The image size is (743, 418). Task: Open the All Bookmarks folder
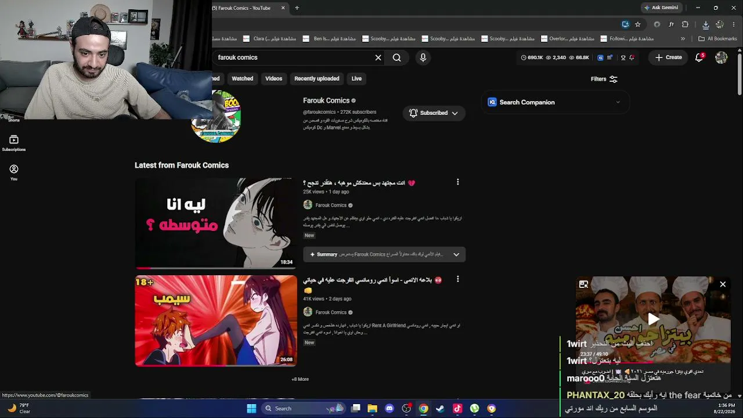[717, 39]
